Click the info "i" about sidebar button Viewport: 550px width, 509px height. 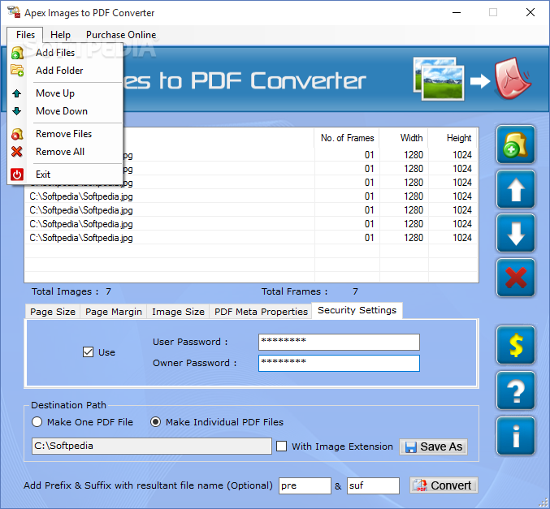[x=516, y=436]
